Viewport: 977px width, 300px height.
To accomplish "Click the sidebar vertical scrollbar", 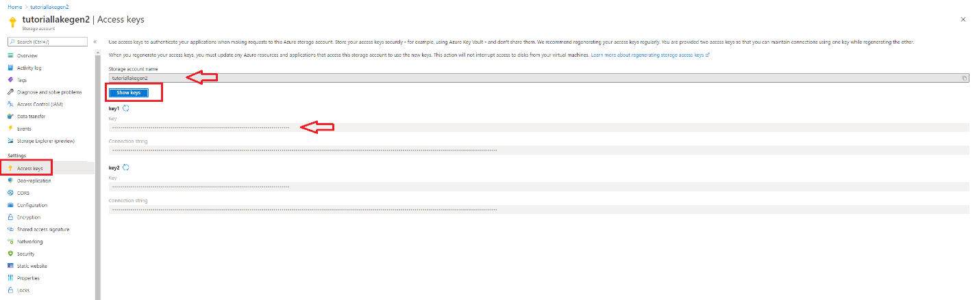I will coord(98,174).
